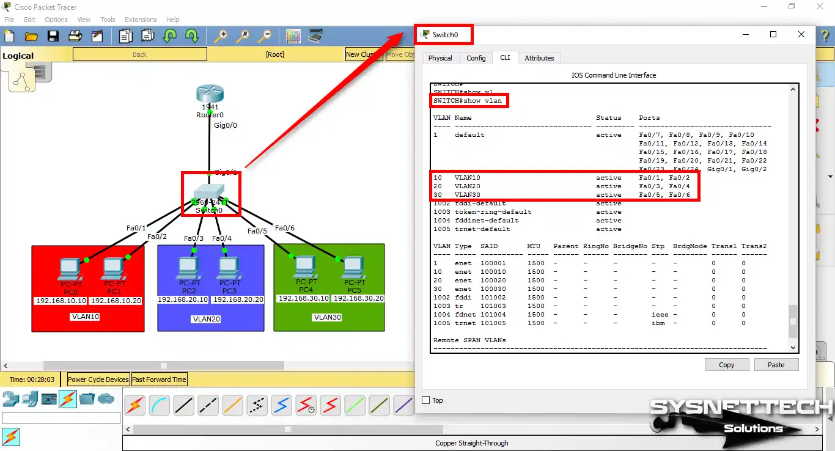Screen dimensions: 835x451
Task: Check the Top checkbox in Switch0 window
Action: (425, 400)
